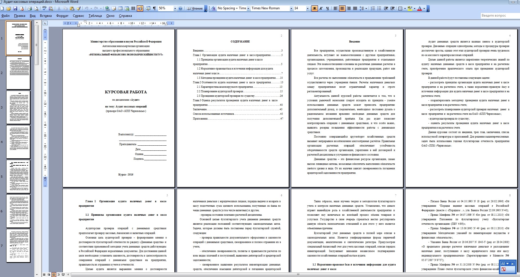Image resolution: width=520 pixels, height=277 pixels.
Task: Open the Вставка menu
Action: coord(46,16)
